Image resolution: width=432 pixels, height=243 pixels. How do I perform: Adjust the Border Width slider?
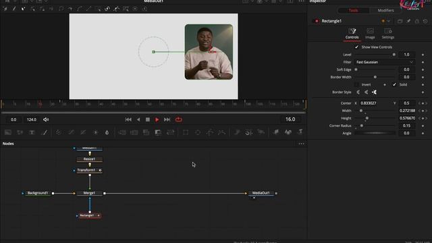click(x=375, y=77)
